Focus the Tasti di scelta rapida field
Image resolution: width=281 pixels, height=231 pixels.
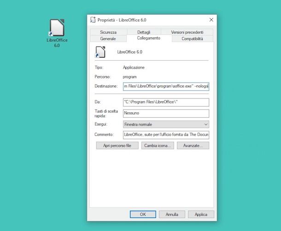[166, 113]
